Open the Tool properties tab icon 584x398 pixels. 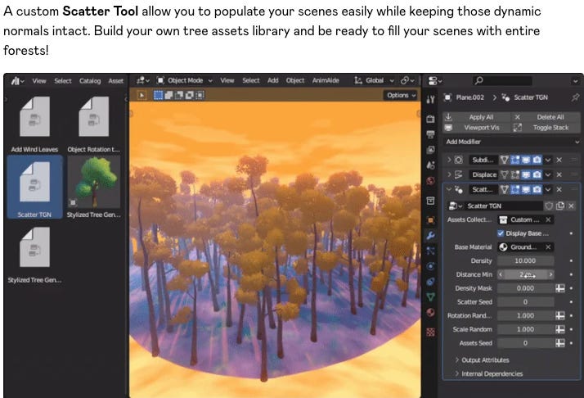[430, 99]
